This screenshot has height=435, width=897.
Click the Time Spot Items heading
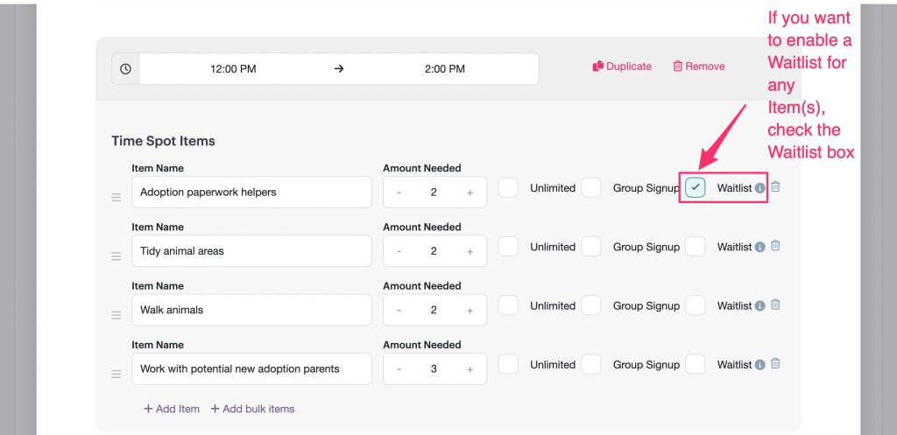[163, 141]
